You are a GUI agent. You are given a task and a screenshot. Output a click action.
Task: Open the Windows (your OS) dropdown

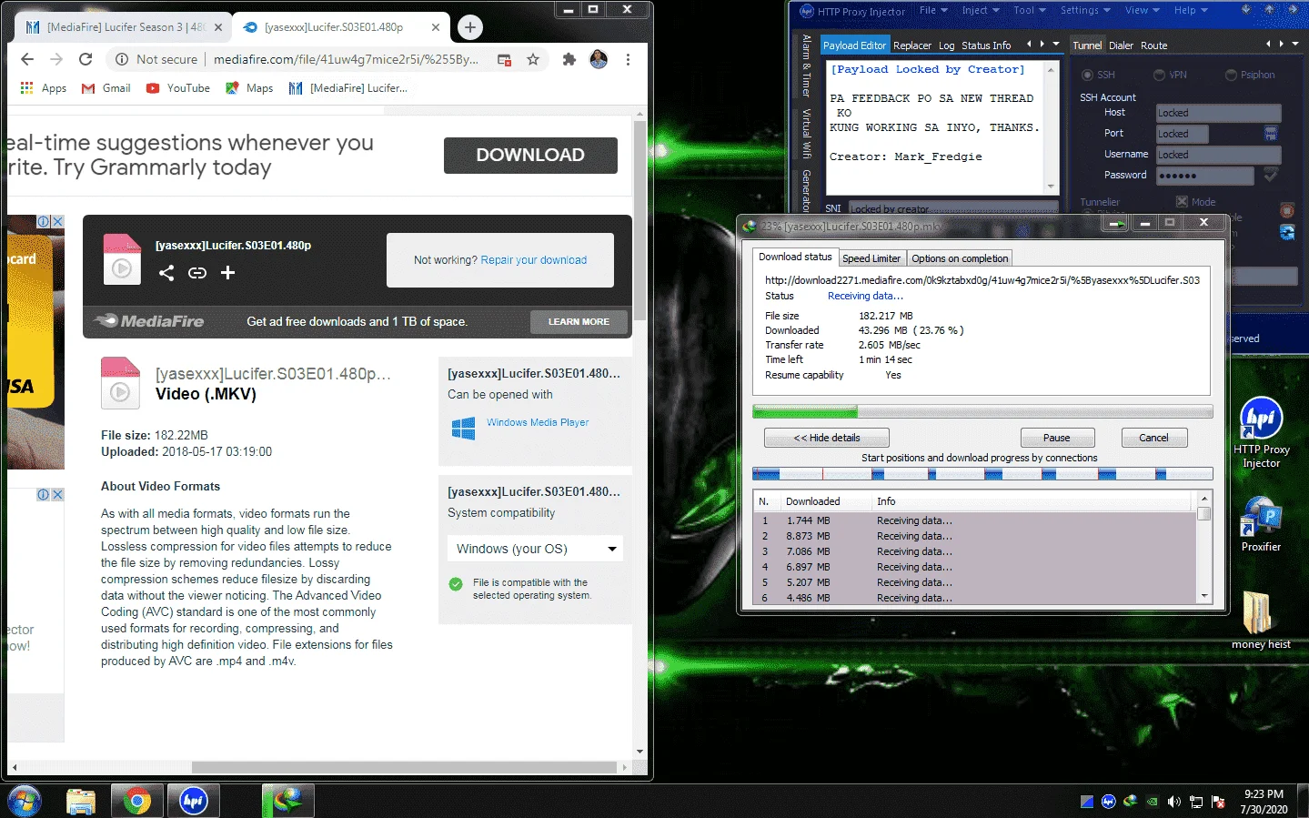[x=535, y=549]
